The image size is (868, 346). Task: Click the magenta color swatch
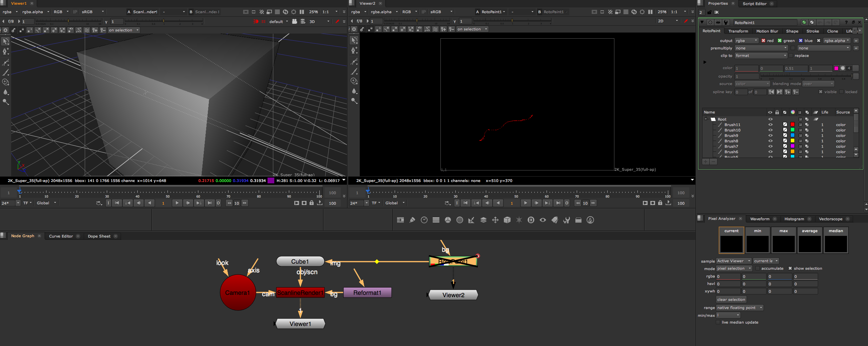(x=836, y=68)
